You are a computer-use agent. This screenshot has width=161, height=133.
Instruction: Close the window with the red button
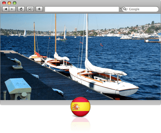4,3
